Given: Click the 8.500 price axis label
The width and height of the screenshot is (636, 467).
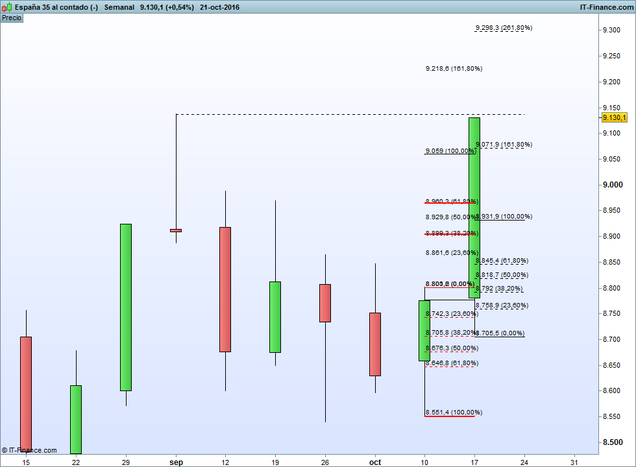Looking at the screenshot, I should click(x=613, y=442).
